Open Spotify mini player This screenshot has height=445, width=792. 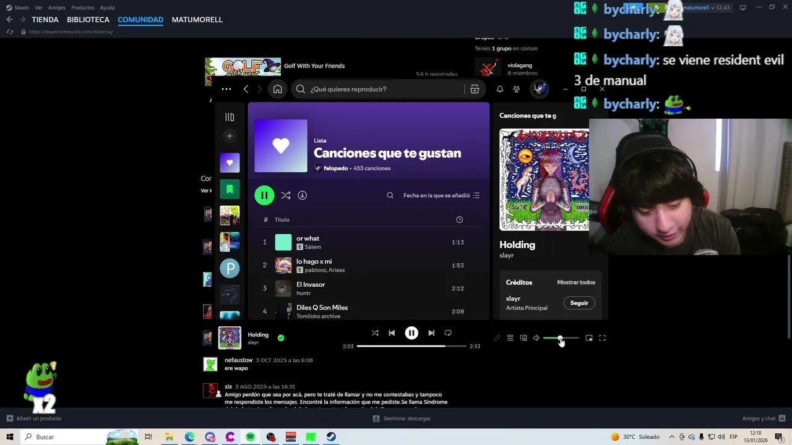589,338
